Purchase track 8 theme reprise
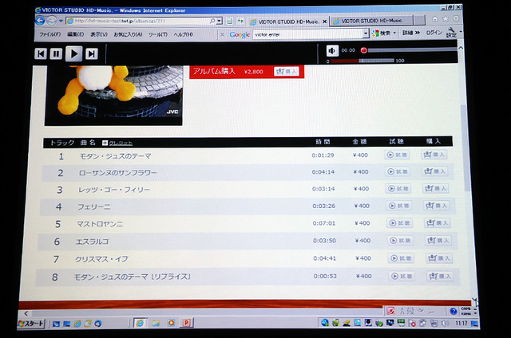This screenshot has width=511, height=338. pyautogui.click(x=440, y=276)
